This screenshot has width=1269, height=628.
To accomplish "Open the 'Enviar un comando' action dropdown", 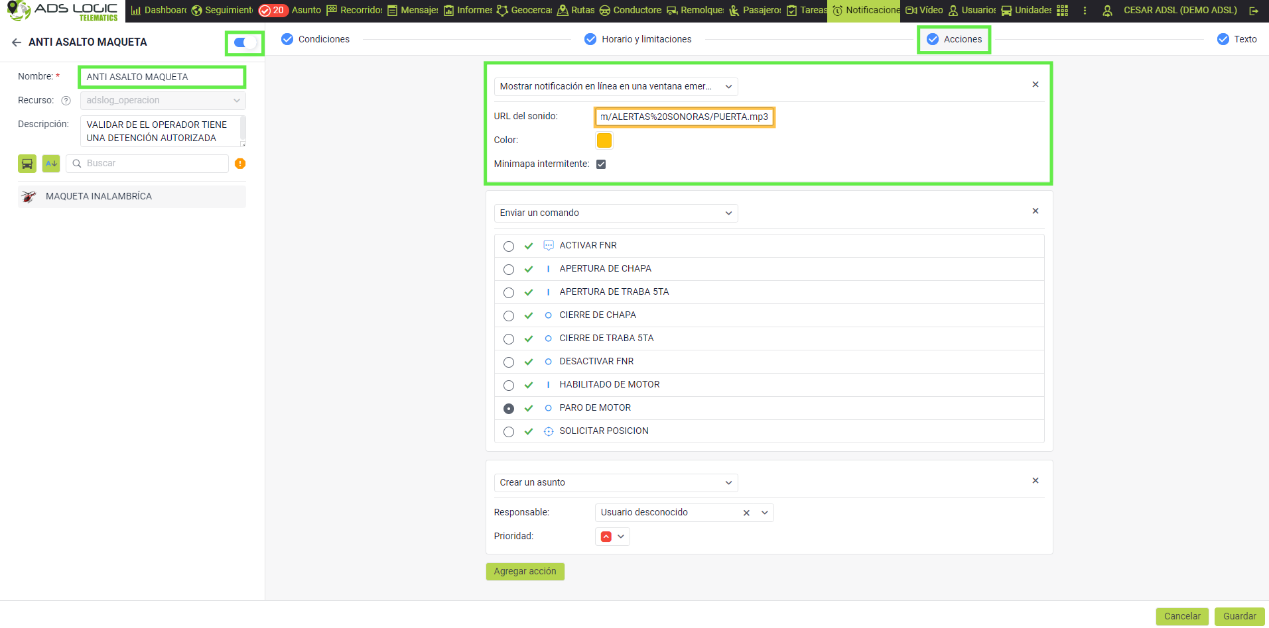I will [x=615, y=213].
